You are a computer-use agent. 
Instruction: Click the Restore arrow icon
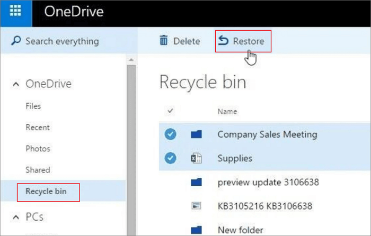[224, 41]
